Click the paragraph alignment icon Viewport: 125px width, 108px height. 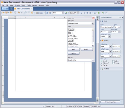[90, 13]
